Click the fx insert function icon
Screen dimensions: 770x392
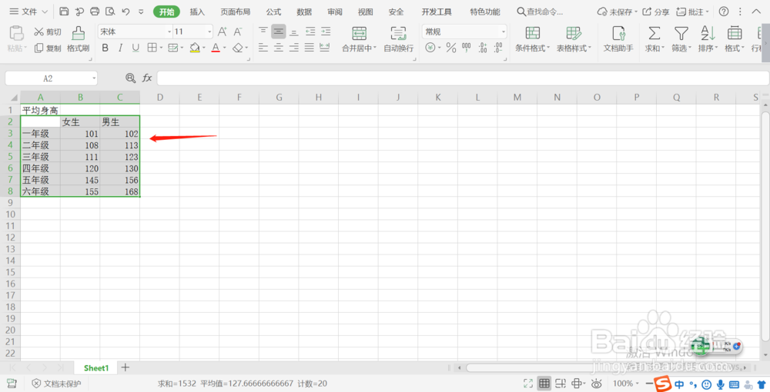tap(147, 78)
